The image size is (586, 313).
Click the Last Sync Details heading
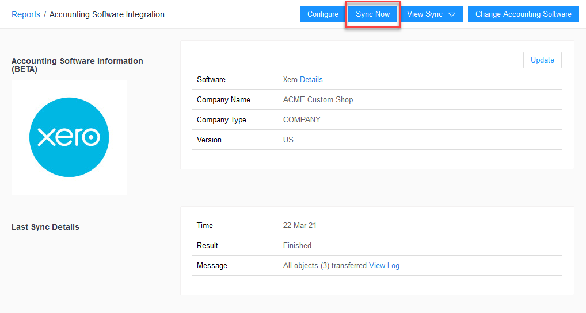45,227
